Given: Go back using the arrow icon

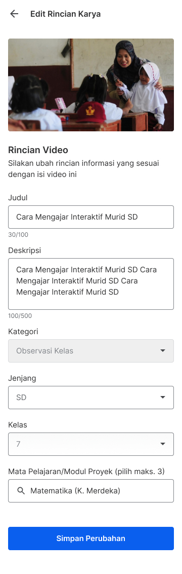Looking at the screenshot, I should point(14,14).
